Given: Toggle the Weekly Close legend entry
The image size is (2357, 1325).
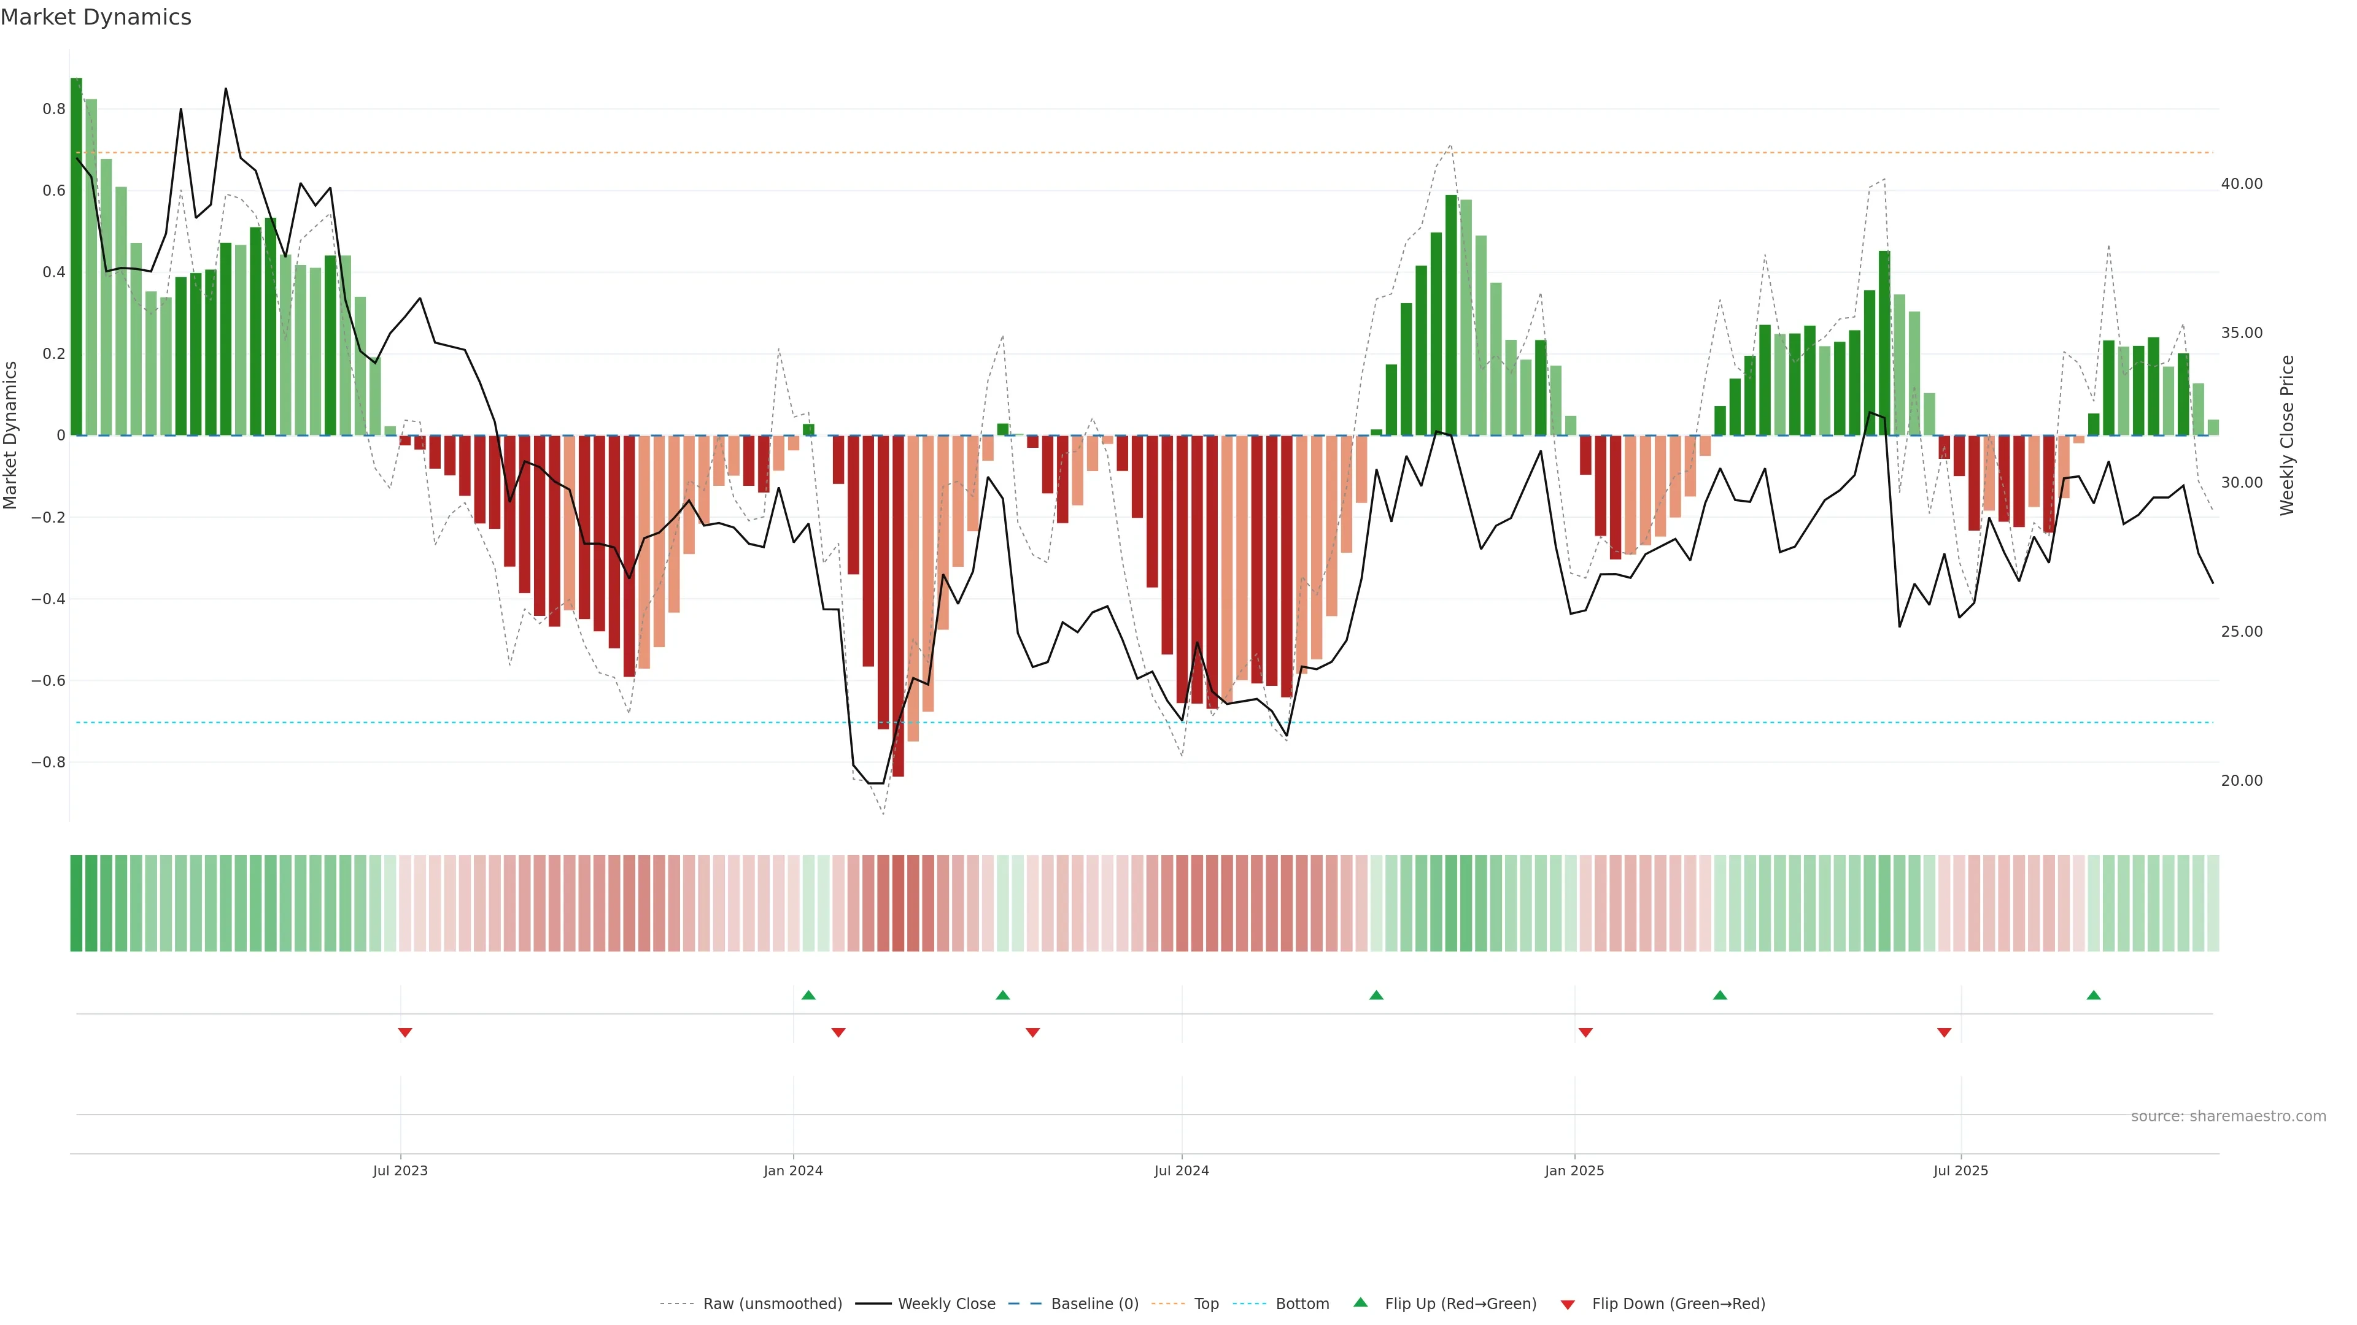Looking at the screenshot, I should (946, 1304).
